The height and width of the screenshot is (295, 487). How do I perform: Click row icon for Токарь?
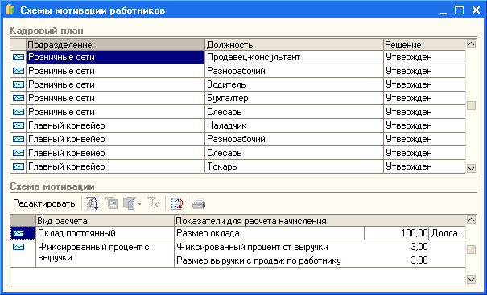click(19, 166)
